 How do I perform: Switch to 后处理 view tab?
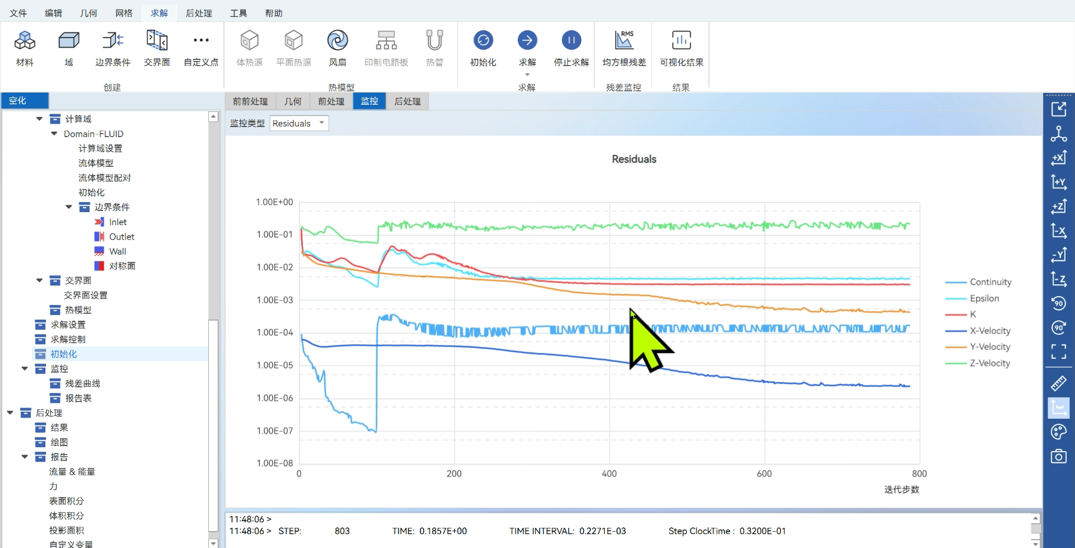pyautogui.click(x=408, y=101)
